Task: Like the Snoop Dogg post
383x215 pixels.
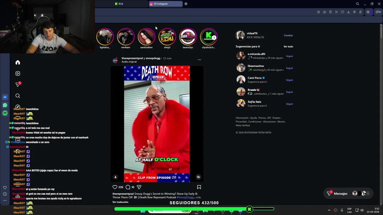Action: pos(115,187)
